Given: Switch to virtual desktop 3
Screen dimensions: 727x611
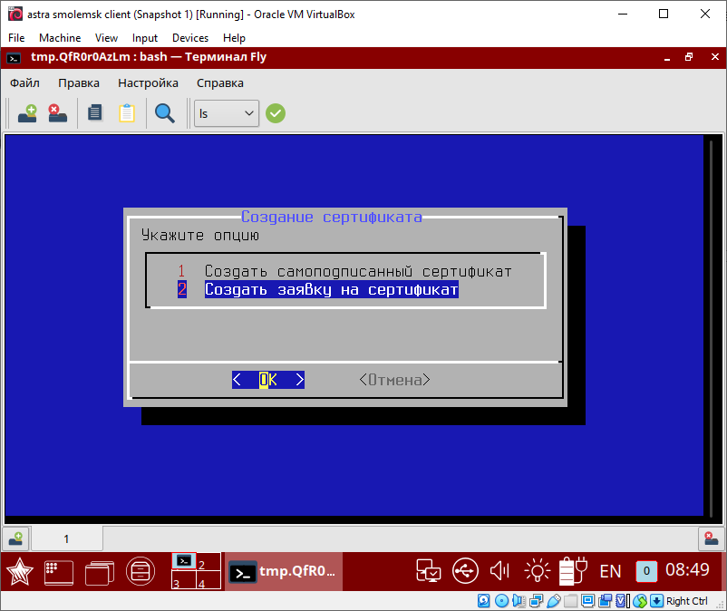Looking at the screenshot, I should point(184,580).
